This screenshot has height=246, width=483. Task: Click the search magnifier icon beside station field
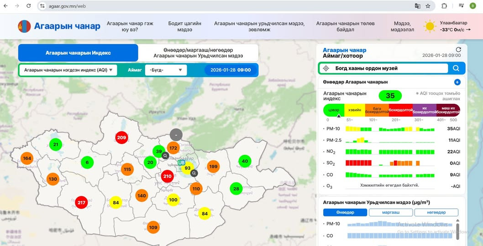[x=456, y=68]
